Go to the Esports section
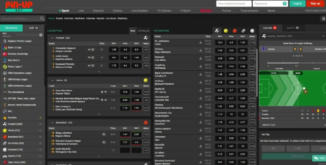The height and width of the screenshot is (165, 326). tap(99, 11)
